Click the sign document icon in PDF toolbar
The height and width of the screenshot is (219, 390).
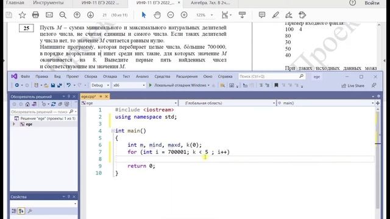289,15
